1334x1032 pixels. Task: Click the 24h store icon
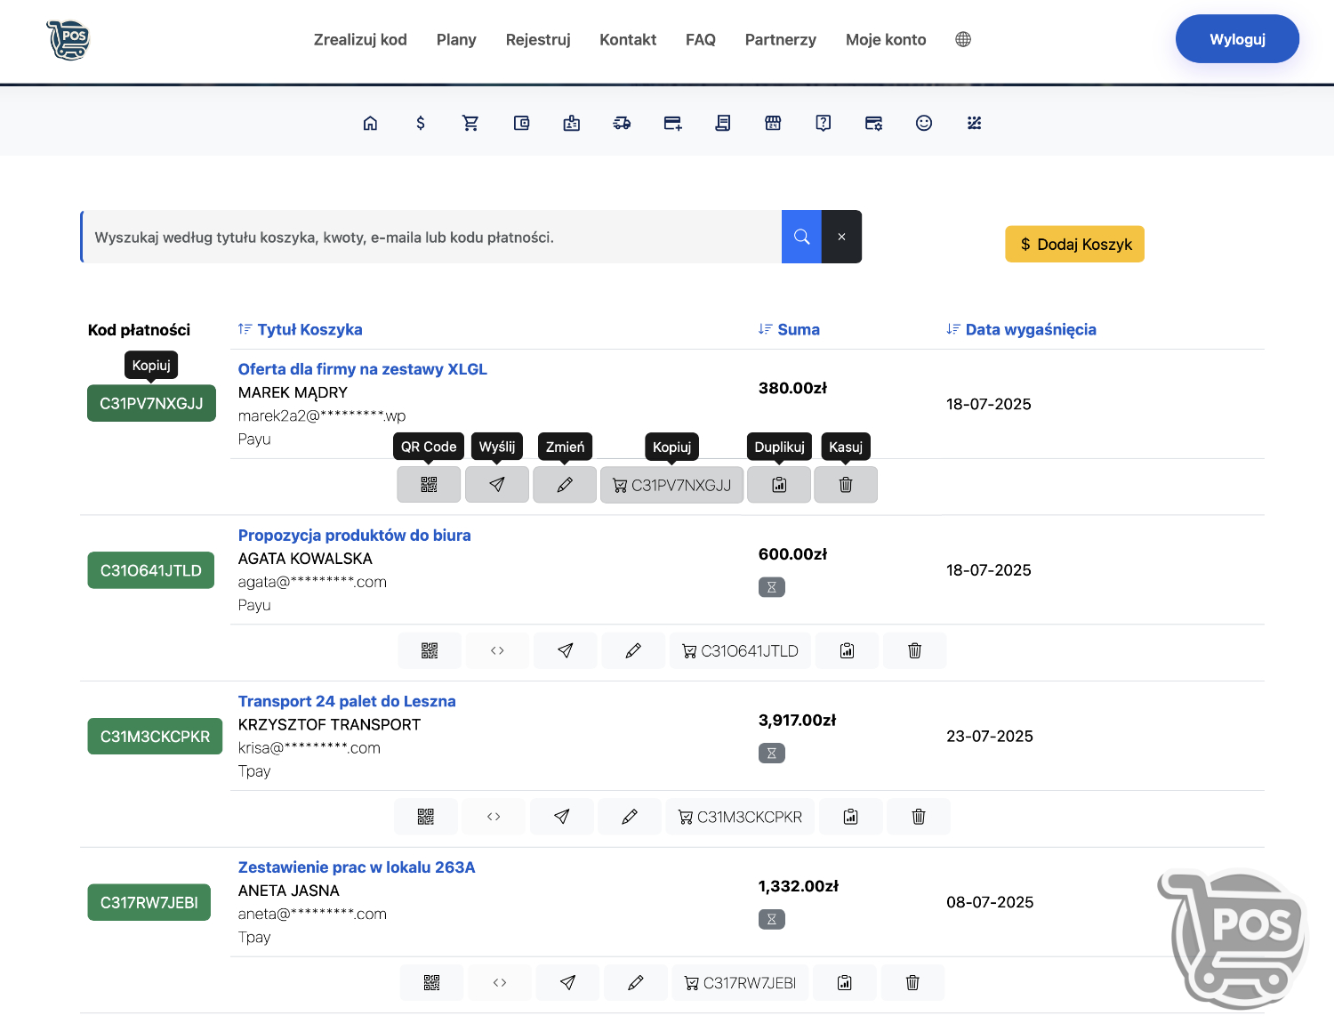tap(773, 124)
